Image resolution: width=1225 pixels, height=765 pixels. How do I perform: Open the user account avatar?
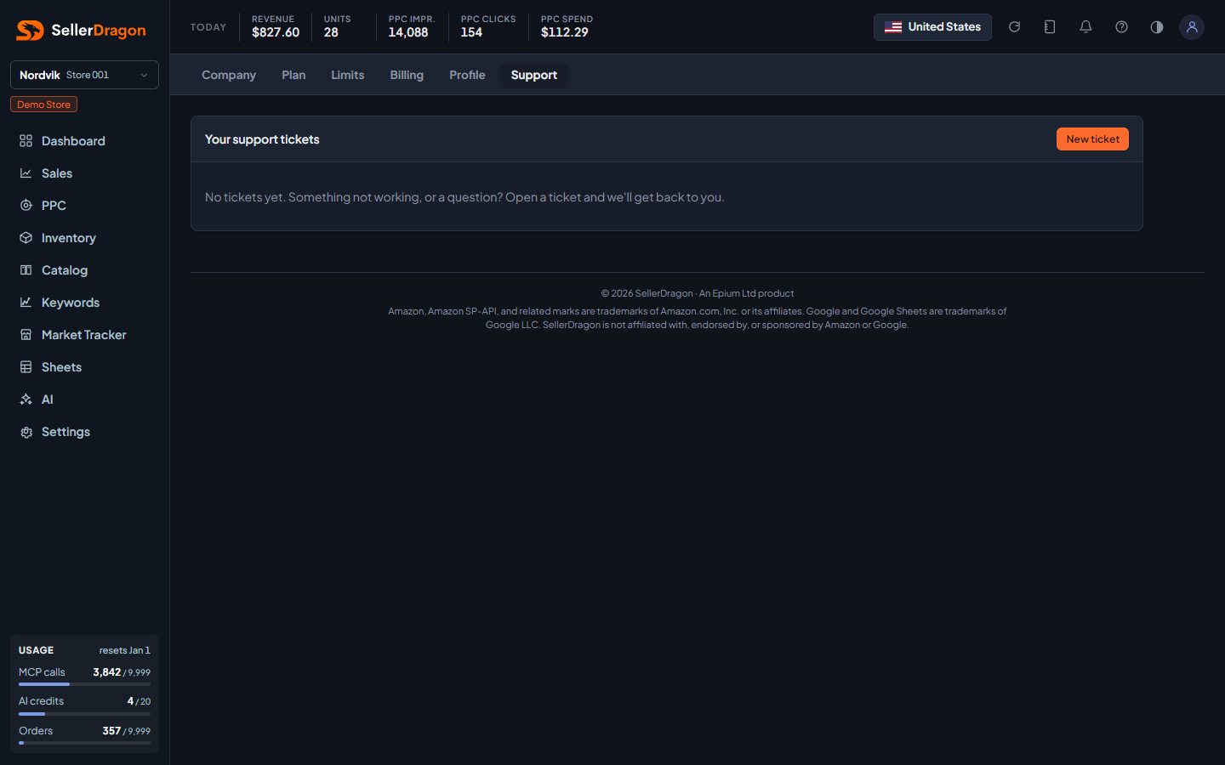[1192, 27]
